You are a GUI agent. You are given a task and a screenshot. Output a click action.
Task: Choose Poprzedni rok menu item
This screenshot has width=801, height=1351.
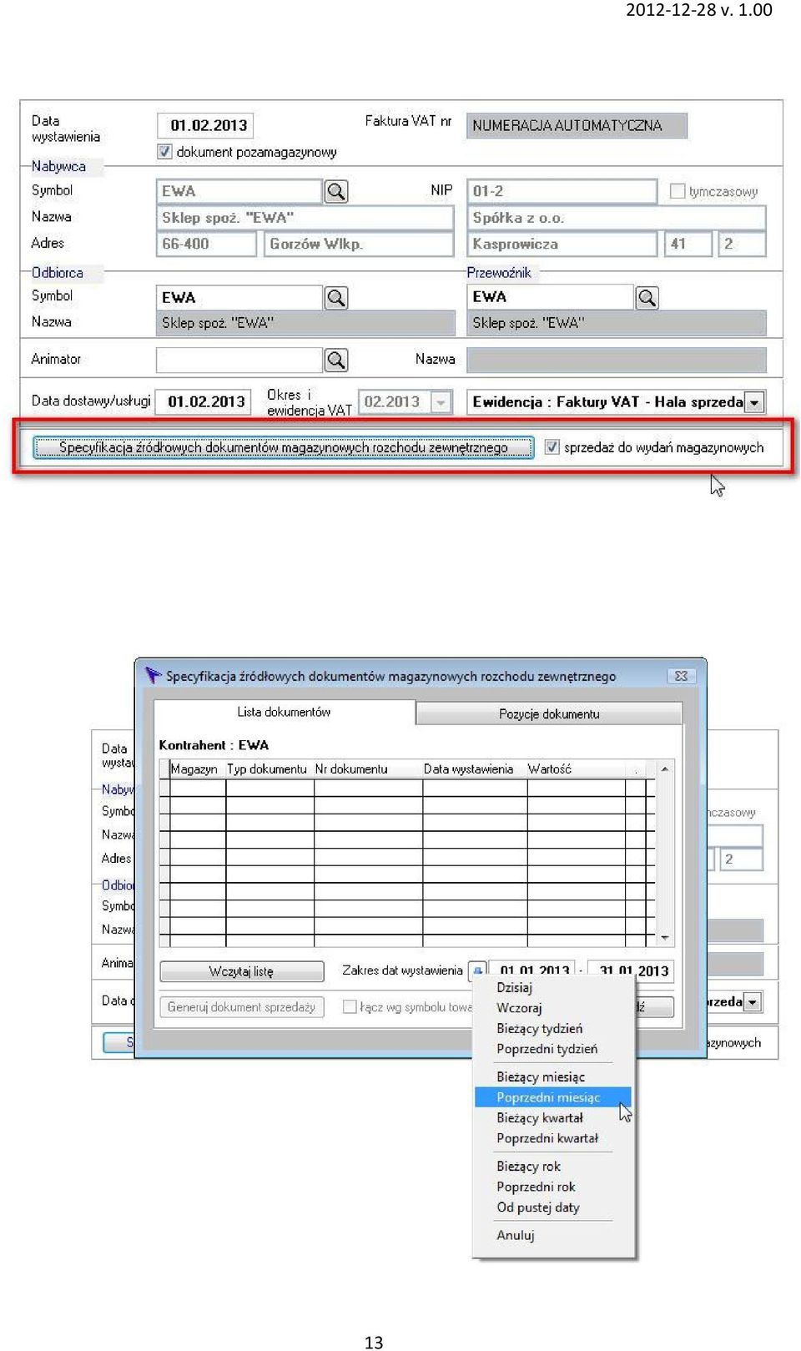(536, 1187)
